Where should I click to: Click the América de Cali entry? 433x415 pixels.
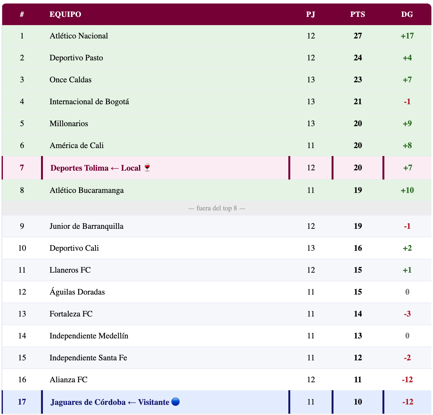(77, 146)
